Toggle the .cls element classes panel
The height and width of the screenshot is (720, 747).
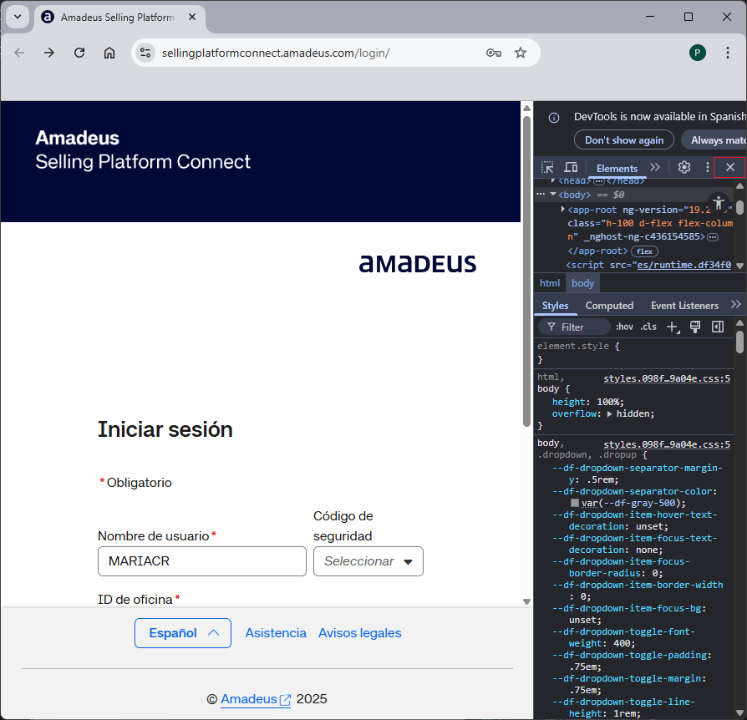coord(648,327)
